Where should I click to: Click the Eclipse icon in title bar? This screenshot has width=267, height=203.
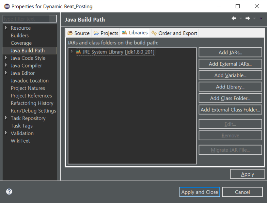pos(7,6)
